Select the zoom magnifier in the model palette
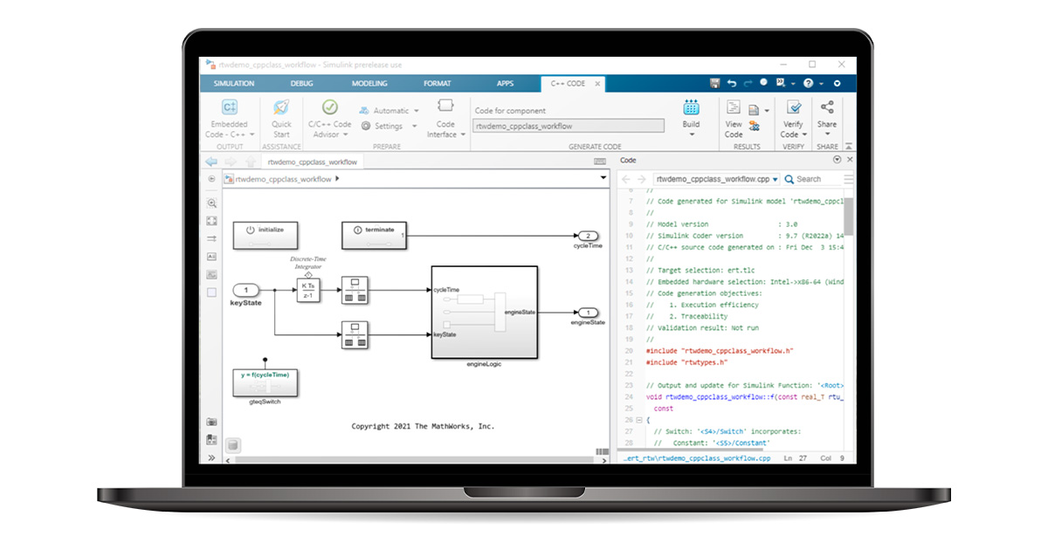1048x550 pixels. point(210,203)
